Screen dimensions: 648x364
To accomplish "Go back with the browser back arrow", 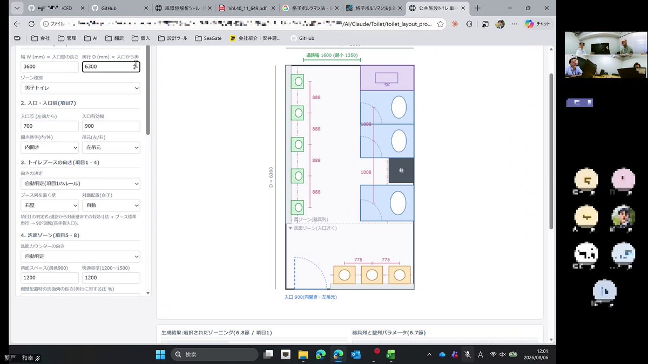I will 17,24.
